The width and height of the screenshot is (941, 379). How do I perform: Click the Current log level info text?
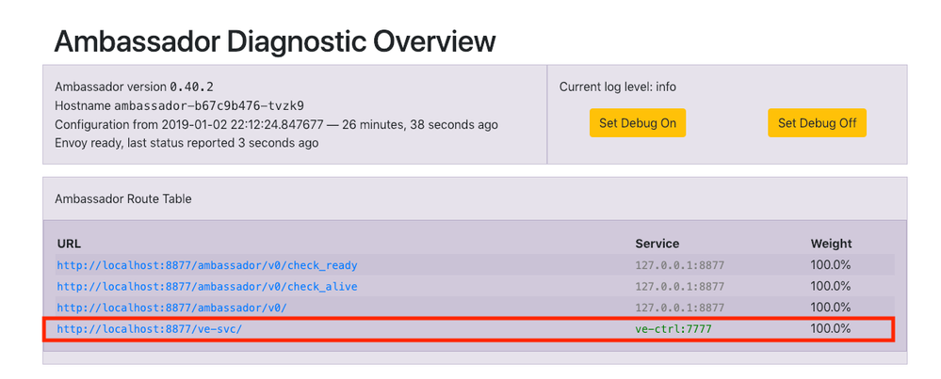[617, 87]
